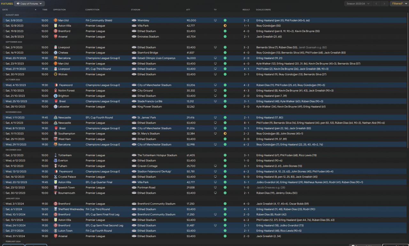
Task: Click the West Ham badge on Sat 25/11/2023
Action: tap(56, 139)
